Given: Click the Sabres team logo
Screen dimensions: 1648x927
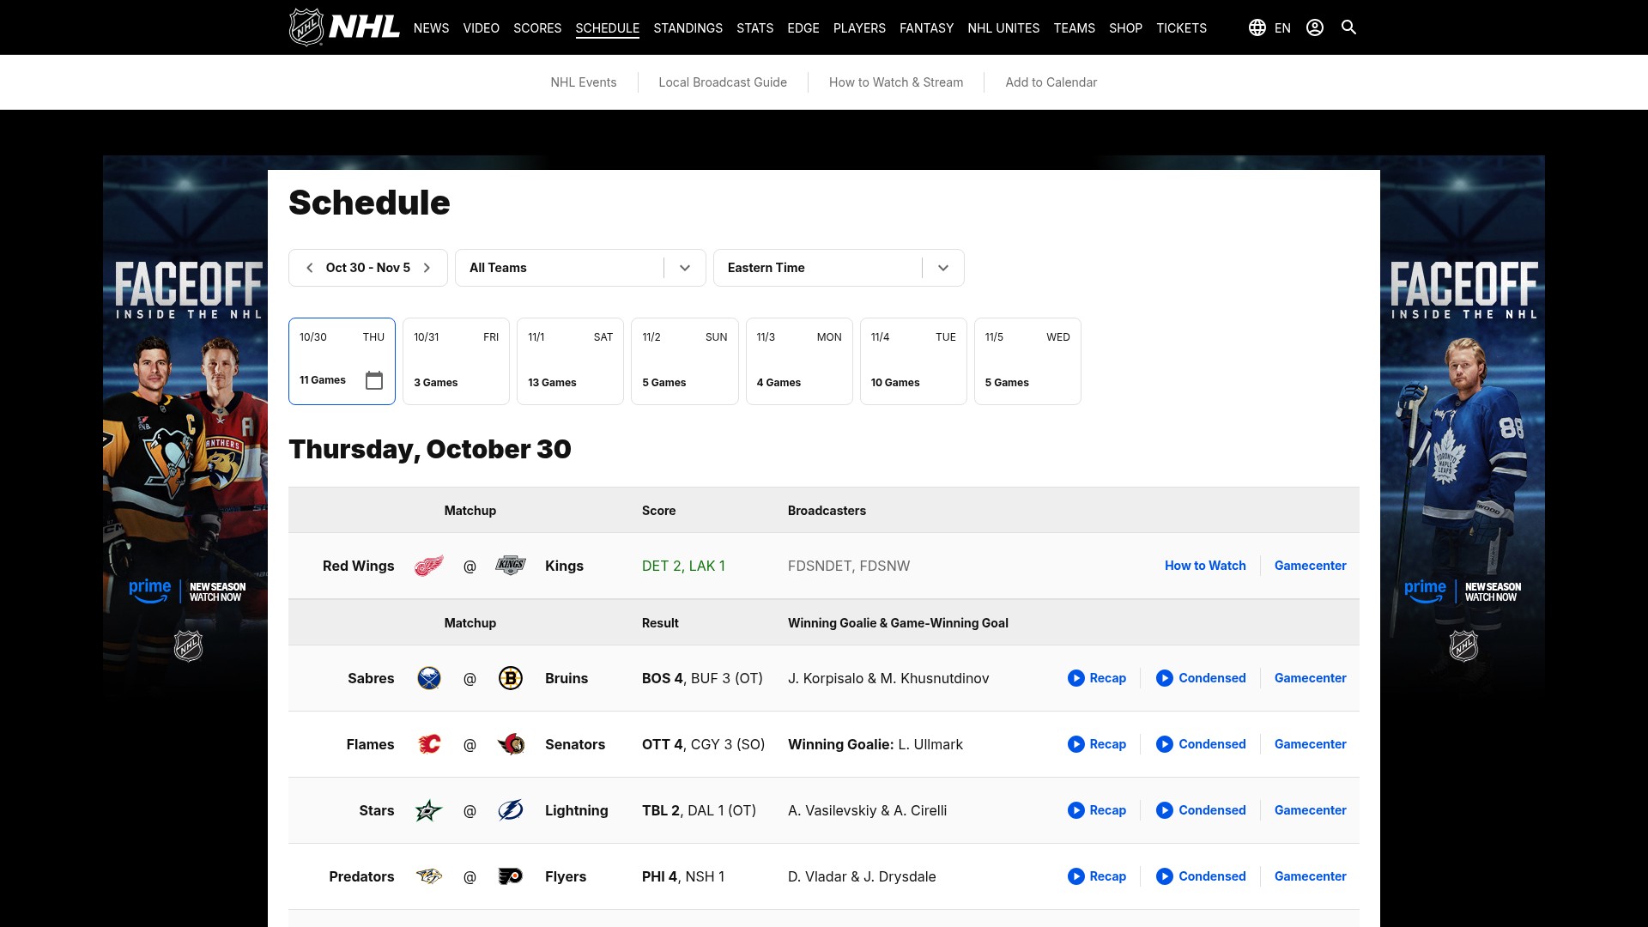Looking at the screenshot, I should coord(429,678).
